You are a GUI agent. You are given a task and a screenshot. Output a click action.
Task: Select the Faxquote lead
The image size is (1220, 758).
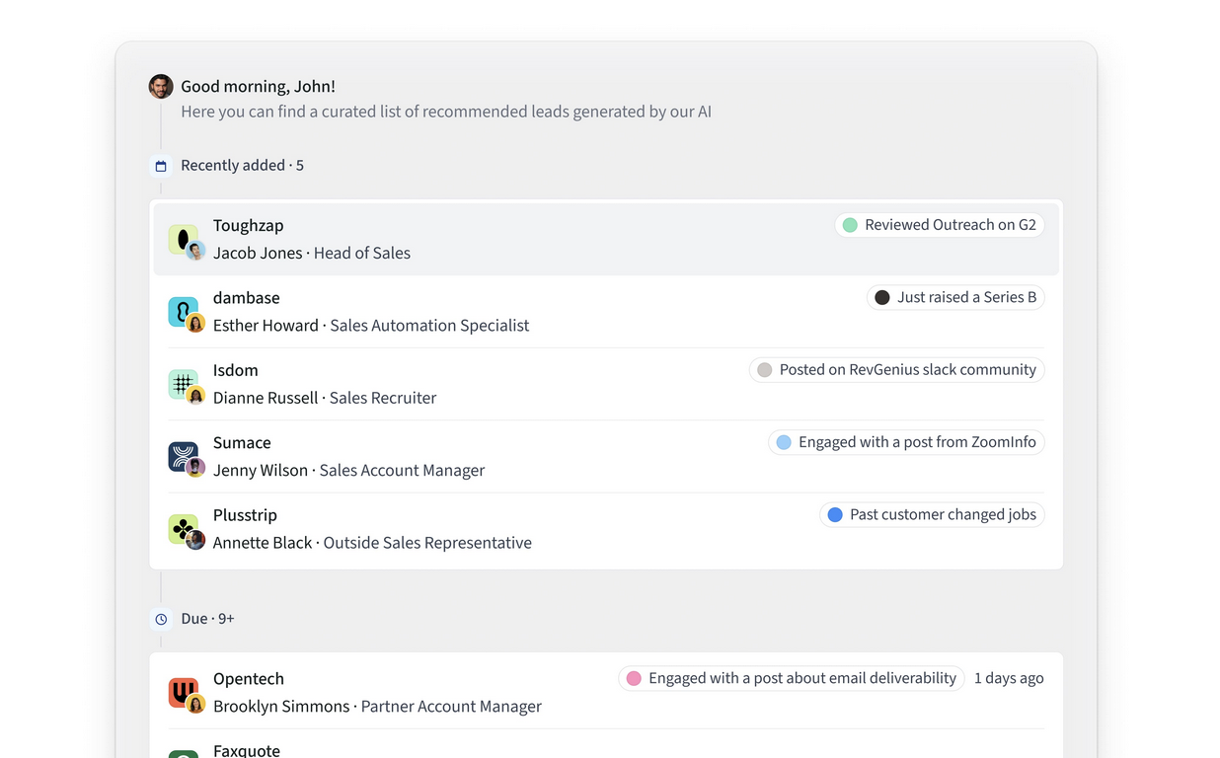[247, 750]
